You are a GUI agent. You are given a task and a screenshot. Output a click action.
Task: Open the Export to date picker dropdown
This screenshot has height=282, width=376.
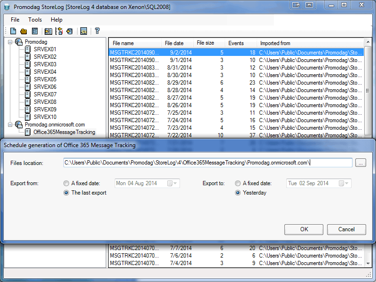pos(344,183)
